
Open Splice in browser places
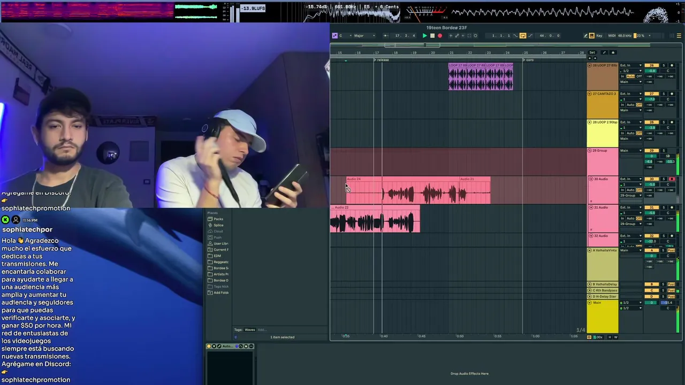click(x=218, y=225)
